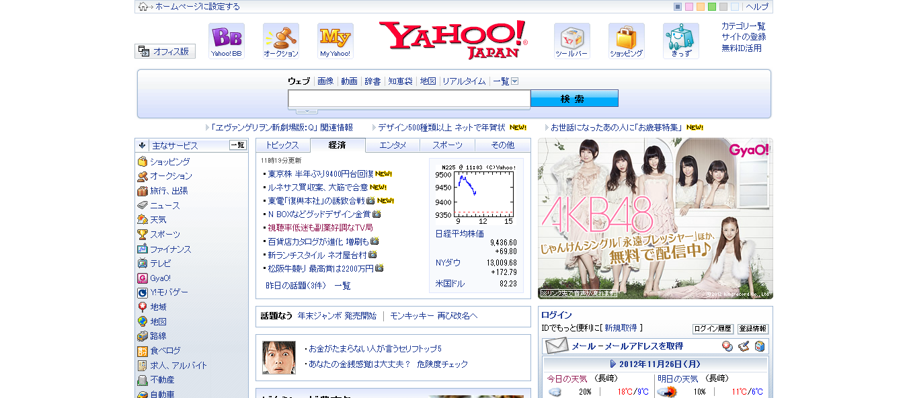The width and height of the screenshot is (907, 398).
Task: Open the カテゴリ一覧 link
Action: (x=744, y=26)
